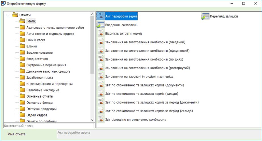Click the Введення замовлень form icon
Viewport: 262px width, 141px height.
[x=101, y=25]
